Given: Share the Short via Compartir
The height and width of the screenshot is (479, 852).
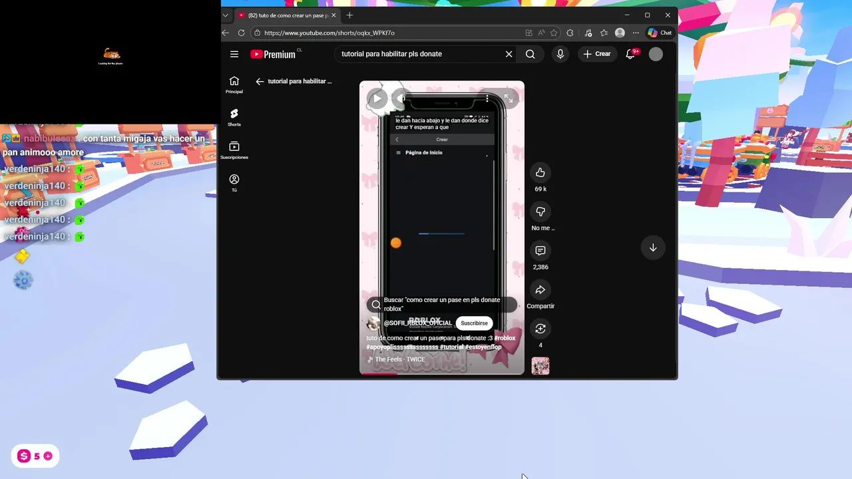Looking at the screenshot, I should [x=540, y=290].
